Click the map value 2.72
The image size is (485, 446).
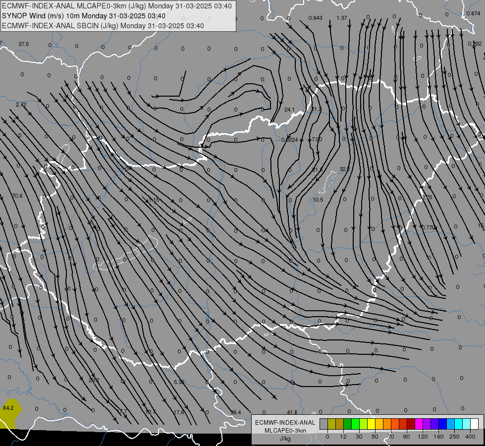[21, 105]
